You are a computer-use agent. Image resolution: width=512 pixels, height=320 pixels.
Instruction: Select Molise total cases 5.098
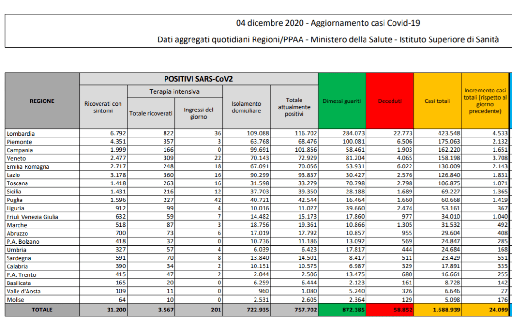pos(452,300)
